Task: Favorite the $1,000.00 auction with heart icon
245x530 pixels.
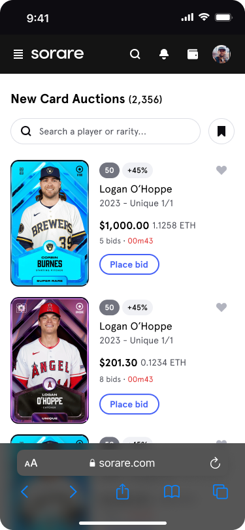Action: (x=221, y=170)
